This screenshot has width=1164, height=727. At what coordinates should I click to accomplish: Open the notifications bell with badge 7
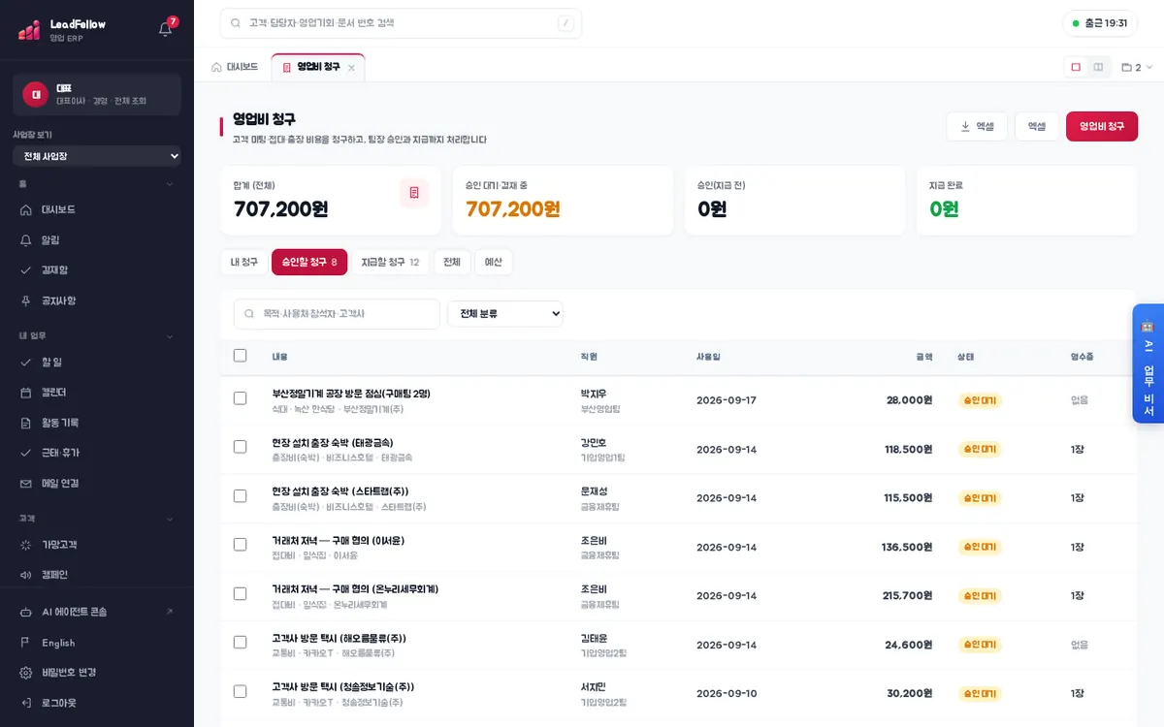(165, 29)
